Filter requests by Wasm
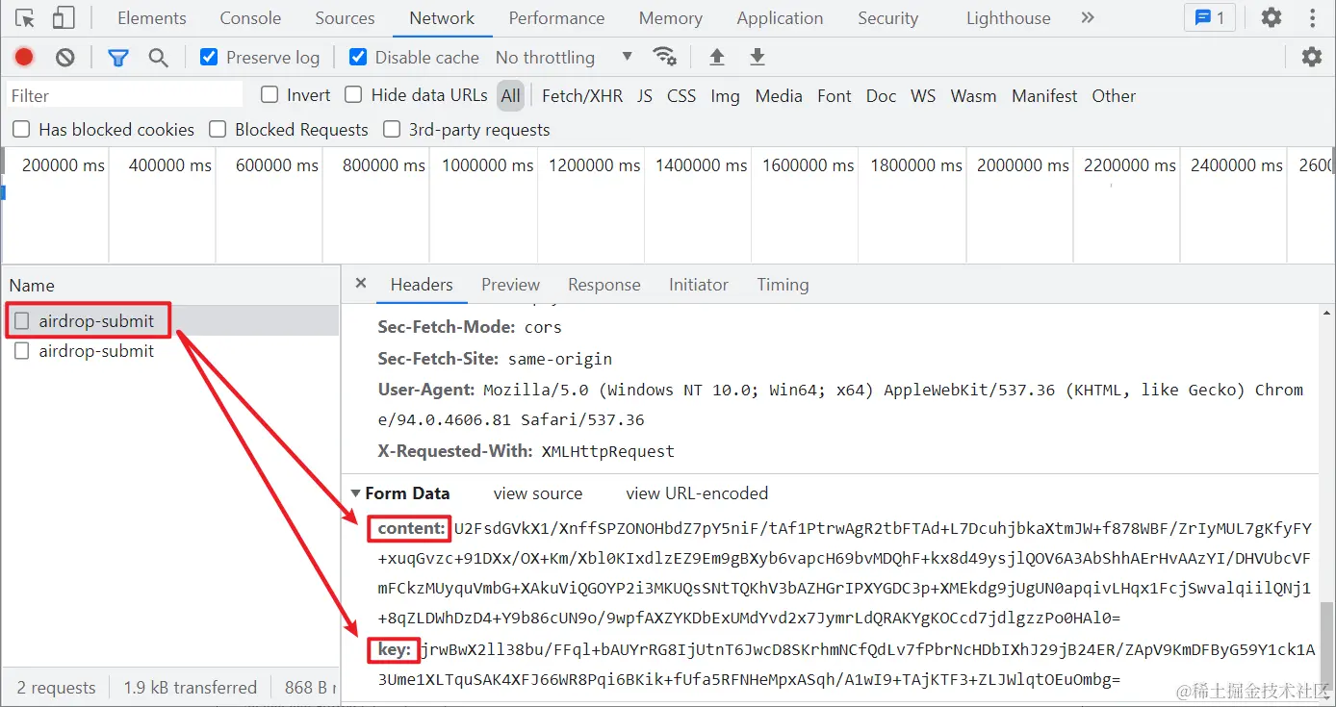The height and width of the screenshot is (707, 1336). tap(973, 95)
